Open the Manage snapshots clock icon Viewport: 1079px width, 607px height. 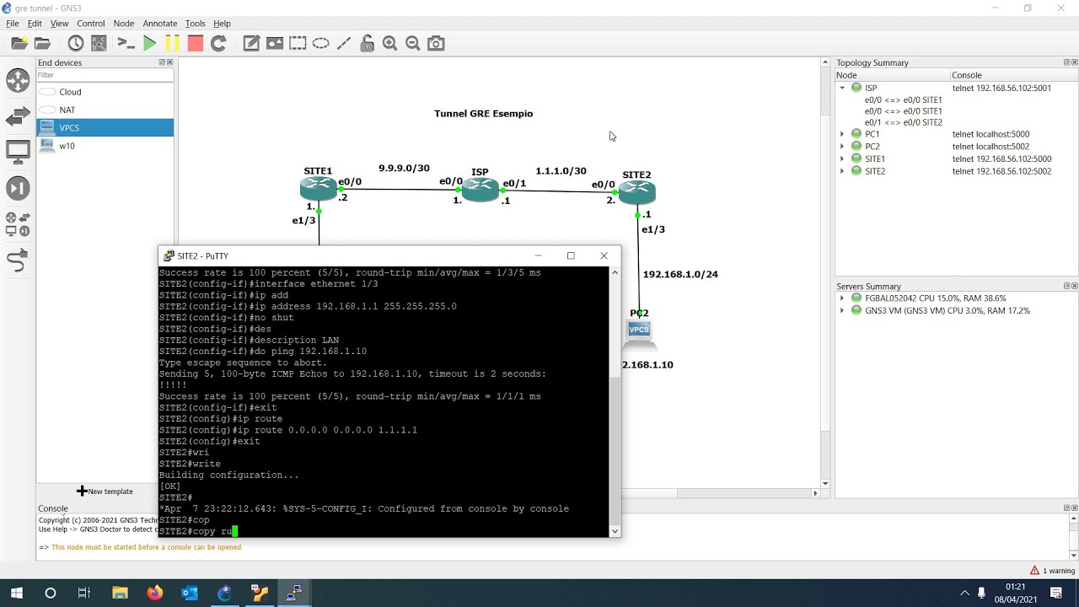coord(76,43)
